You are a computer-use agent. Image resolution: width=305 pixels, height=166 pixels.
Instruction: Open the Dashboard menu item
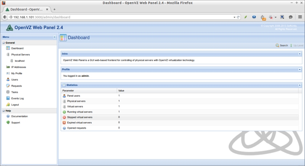click(x=17, y=48)
